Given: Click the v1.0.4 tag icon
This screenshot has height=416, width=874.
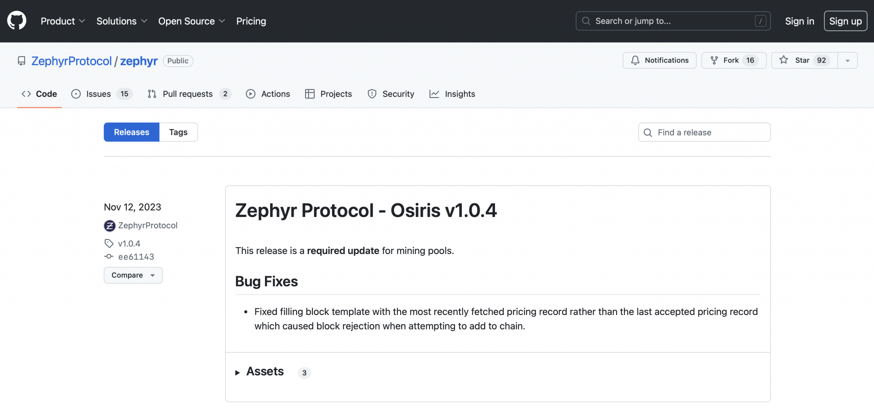Looking at the screenshot, I should coord(108,243).
